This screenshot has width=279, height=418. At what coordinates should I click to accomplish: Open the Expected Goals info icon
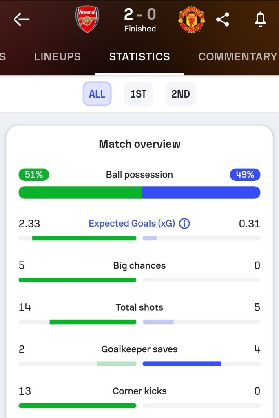coord(184,223)
